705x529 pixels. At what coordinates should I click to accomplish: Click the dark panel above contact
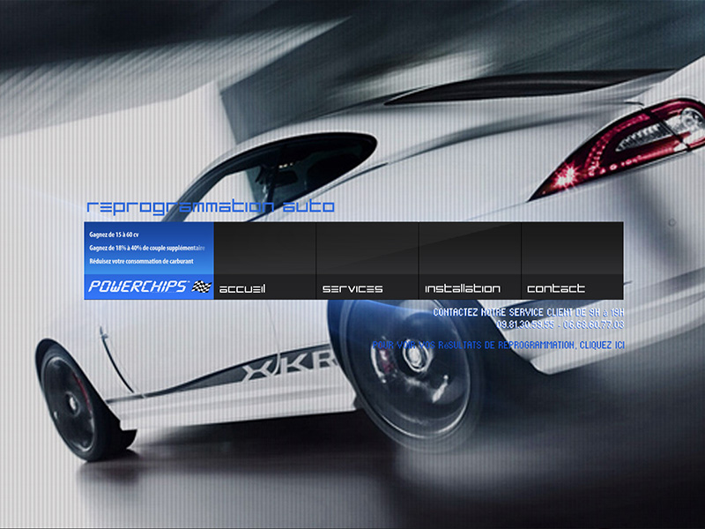coord(572,248)
